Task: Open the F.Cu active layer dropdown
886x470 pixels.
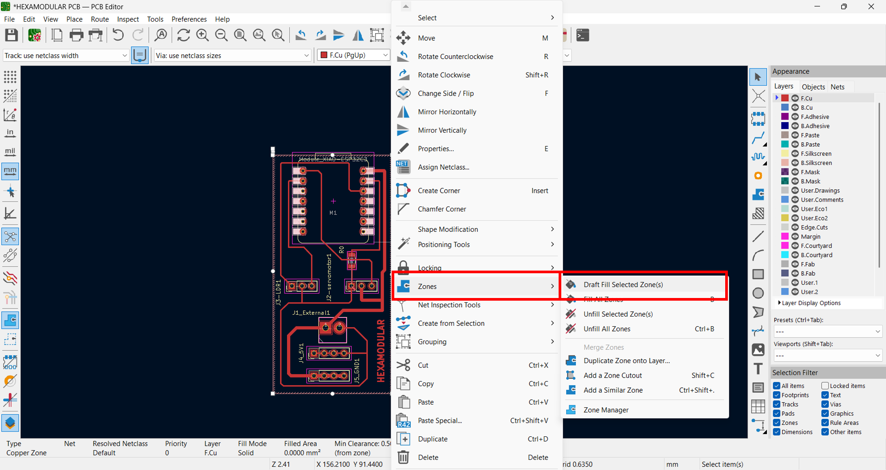Action: [x=354, y=55]
